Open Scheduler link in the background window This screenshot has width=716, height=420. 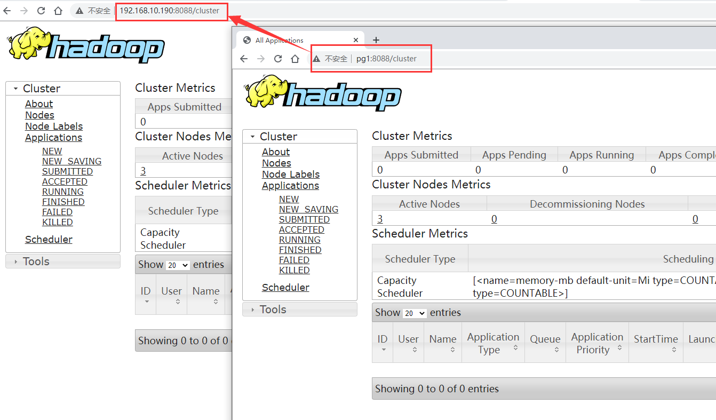(x=49, y=240)
